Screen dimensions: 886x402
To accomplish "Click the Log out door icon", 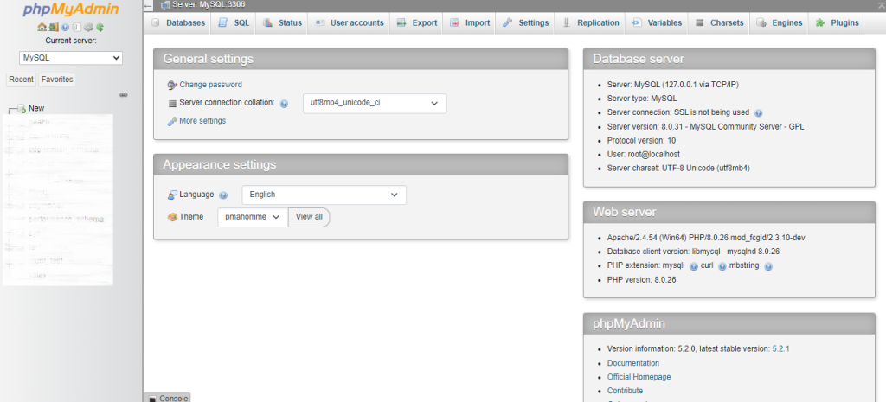I will (x=54, y=28).
